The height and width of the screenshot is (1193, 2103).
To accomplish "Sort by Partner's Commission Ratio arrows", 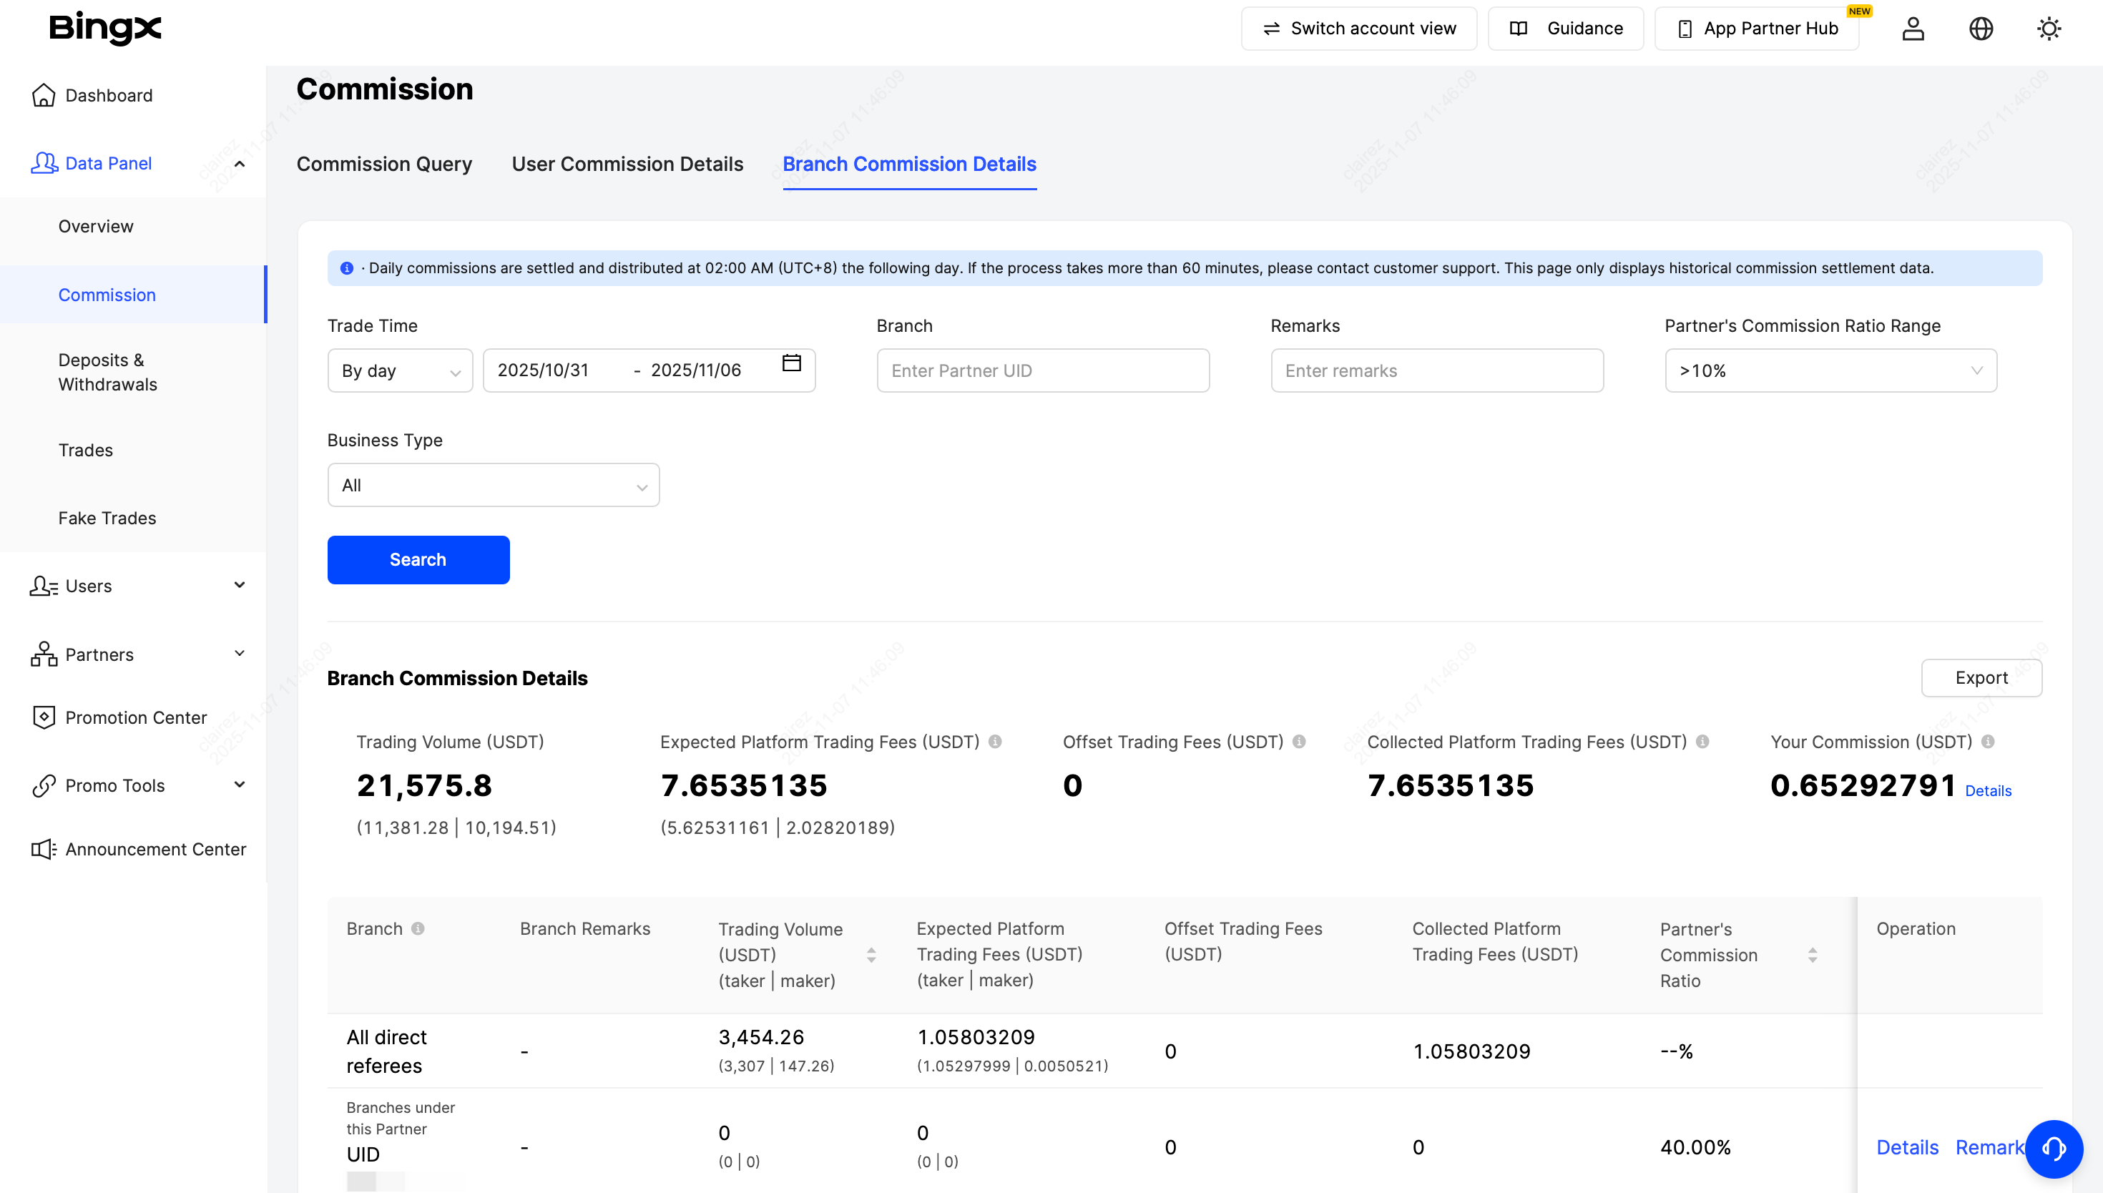I will 1812,955.
